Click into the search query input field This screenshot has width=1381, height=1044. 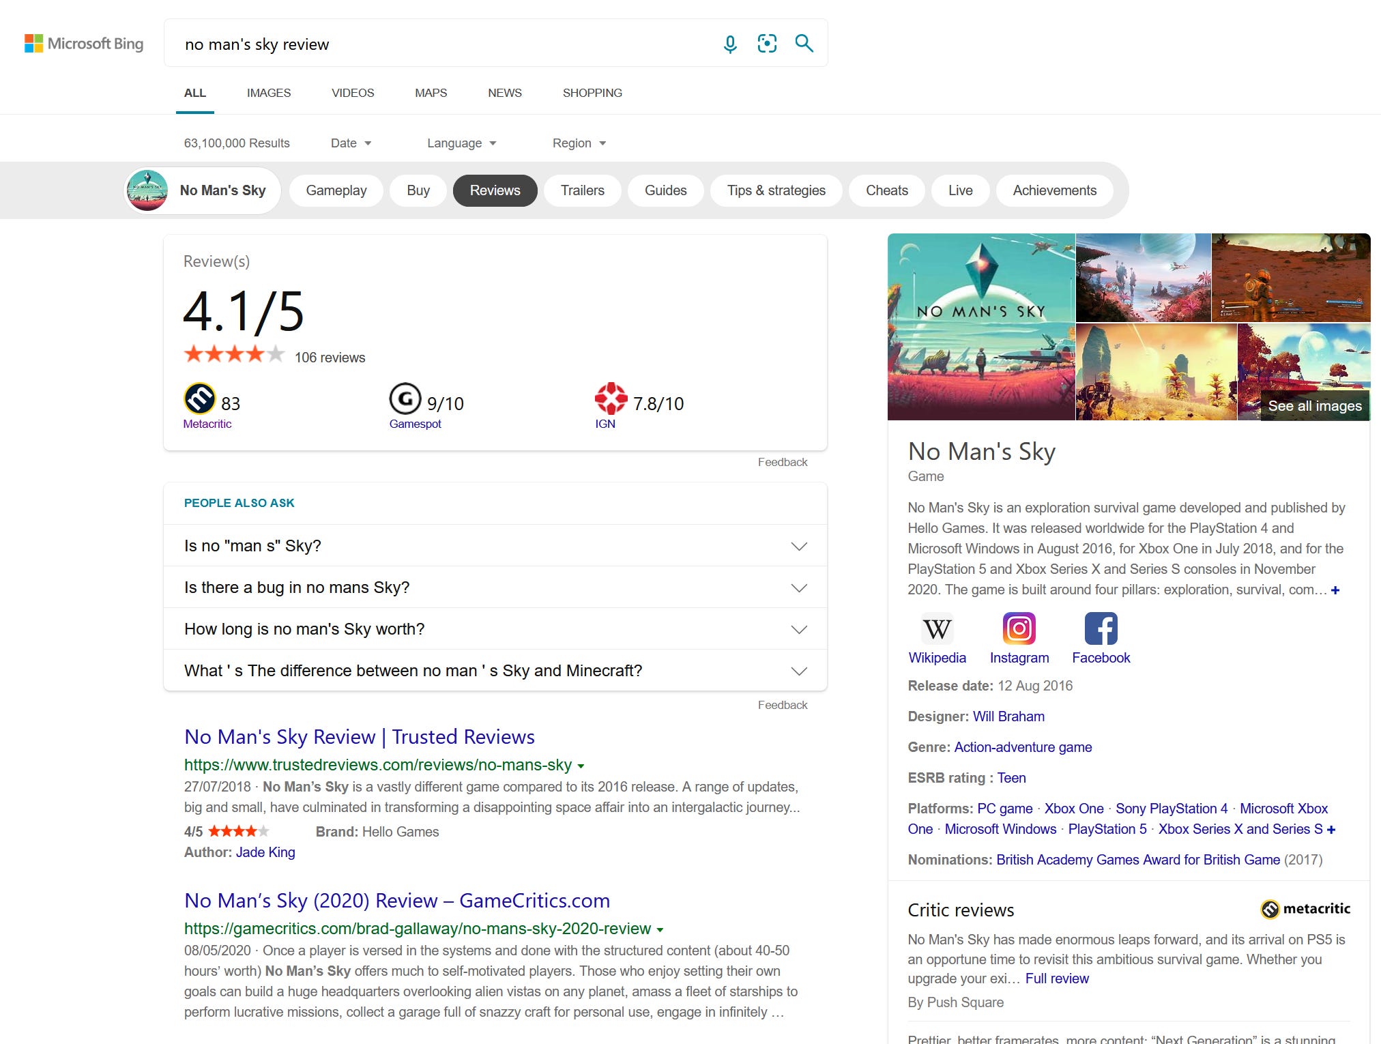pyautogui.click(x=444, y=44)
